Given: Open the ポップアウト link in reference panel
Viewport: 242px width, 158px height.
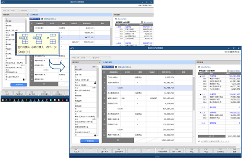Looking at the screenshot, I should point(206,67).
